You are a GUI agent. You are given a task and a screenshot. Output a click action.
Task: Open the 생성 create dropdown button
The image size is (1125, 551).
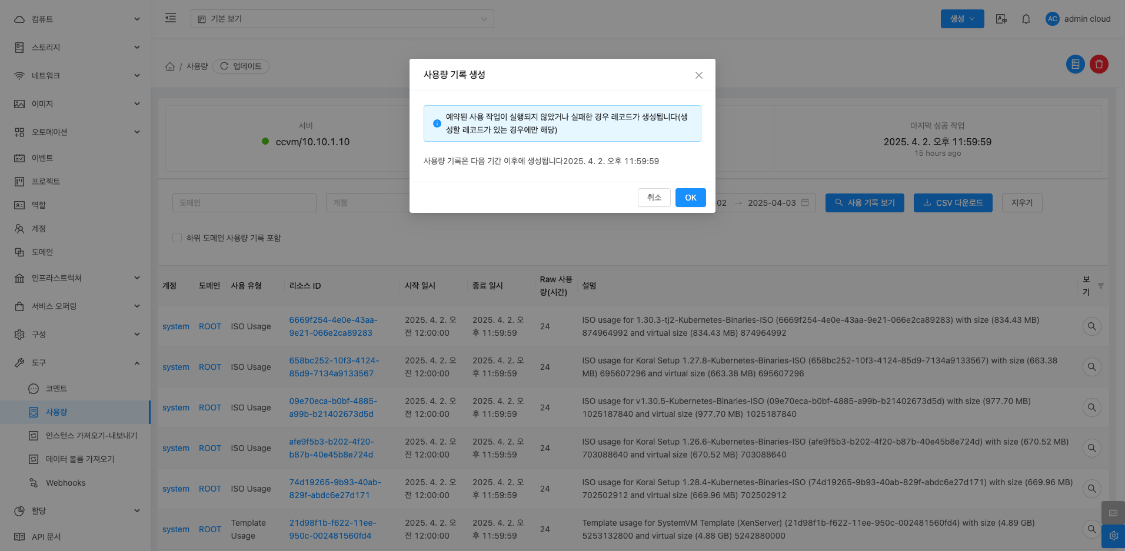pyautogui.click(x=962, y=19)
